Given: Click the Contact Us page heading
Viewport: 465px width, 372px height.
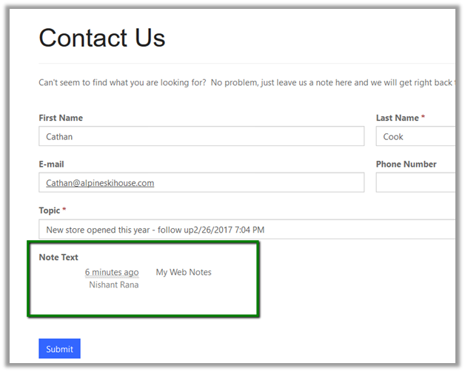Looking at the screenshot, I should point(102,38).
